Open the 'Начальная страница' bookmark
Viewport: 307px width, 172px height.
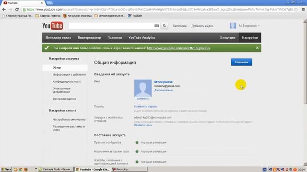pos(77,16)
